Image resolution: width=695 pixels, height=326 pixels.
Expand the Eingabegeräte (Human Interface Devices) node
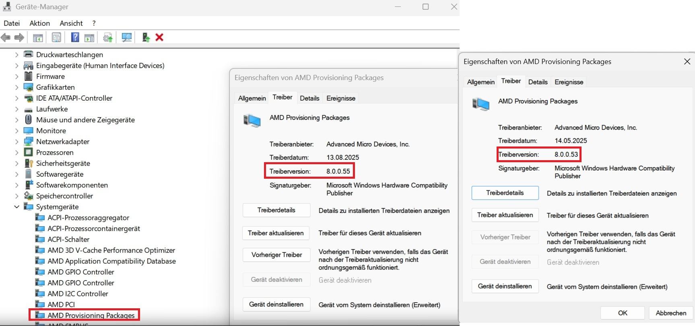click(x=16, y=65)
